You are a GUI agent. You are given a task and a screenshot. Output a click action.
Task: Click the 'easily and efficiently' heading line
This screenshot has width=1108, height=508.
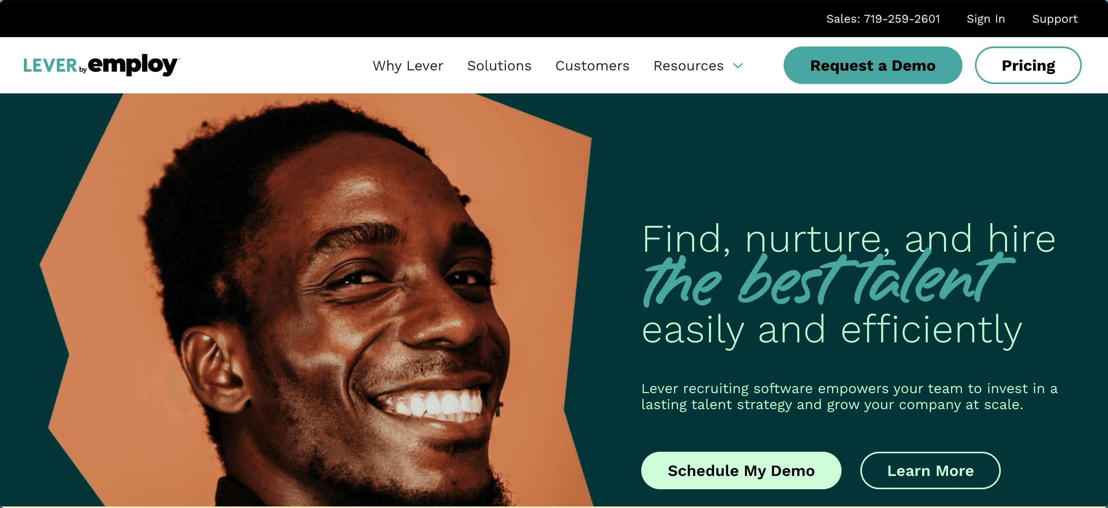click(832, 330)
